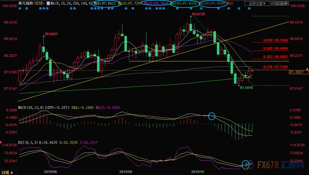Click the 美元指数 title label
This screenshot has width=309, height=175.
click(26, 3)
